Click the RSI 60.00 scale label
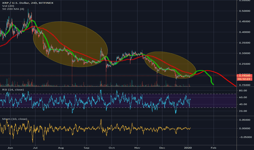The image size is (254, 150). pyautogui.click(x=243, y=97)
